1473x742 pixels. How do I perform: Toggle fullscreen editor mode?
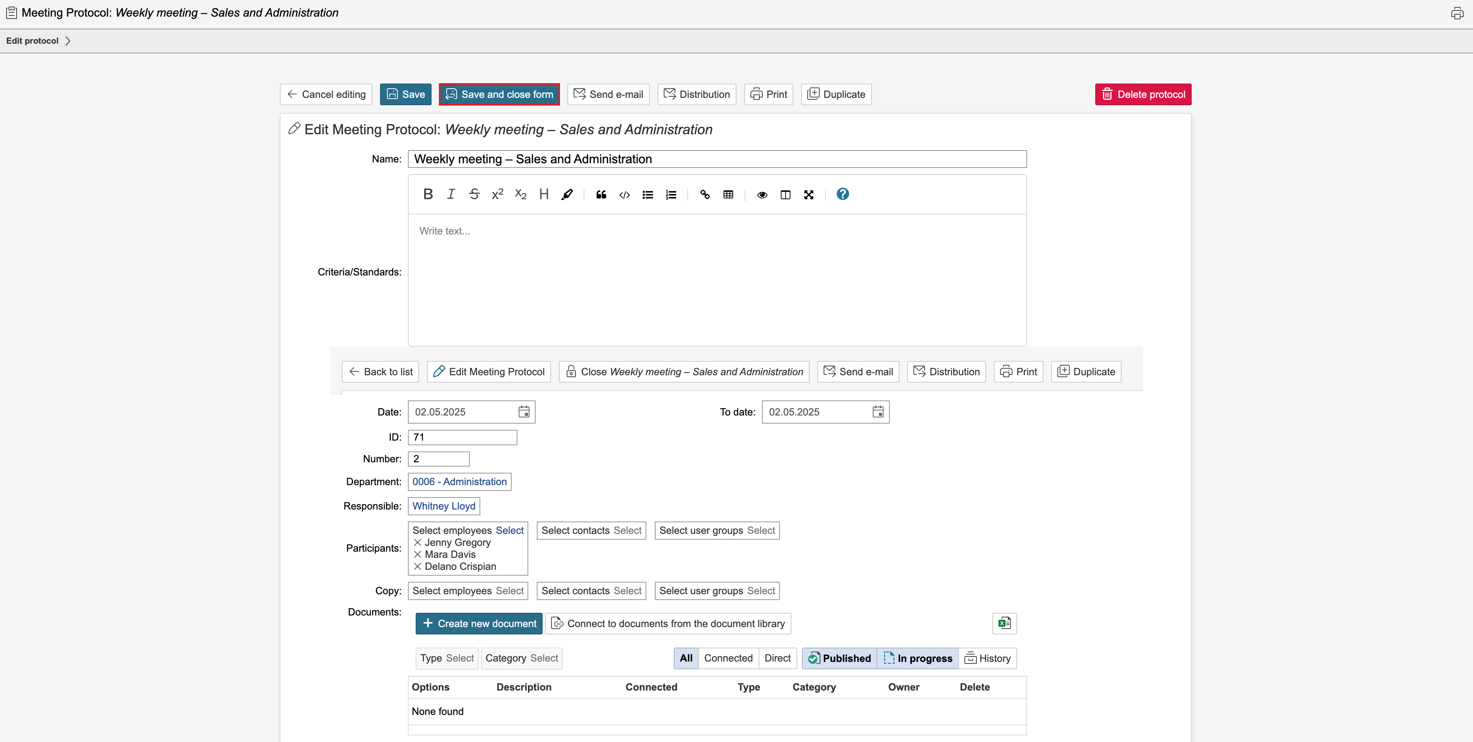click(x=808, y=195)
